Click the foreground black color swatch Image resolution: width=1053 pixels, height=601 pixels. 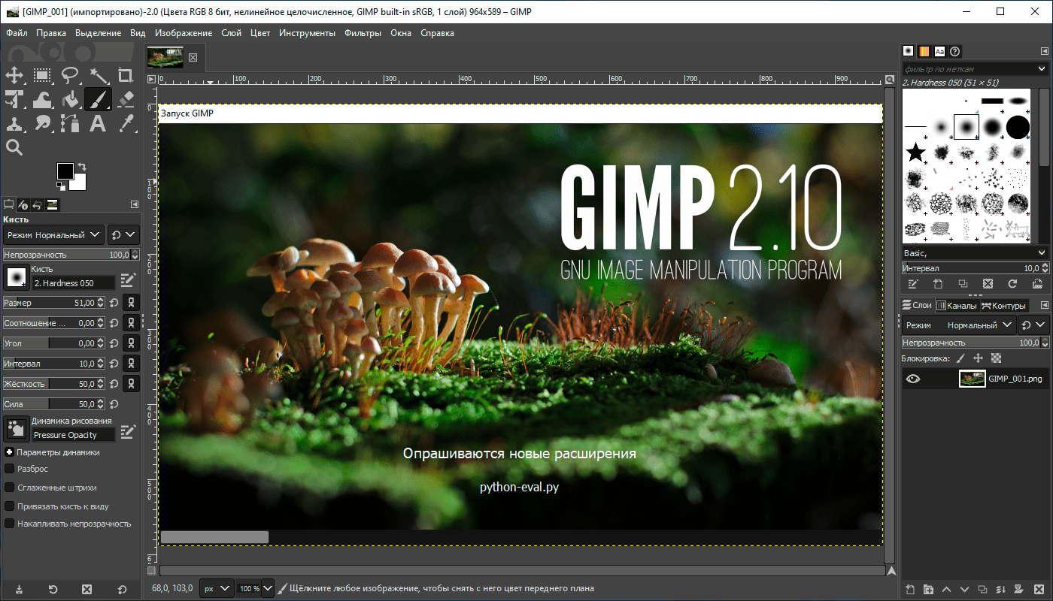(x=65, y=171)
